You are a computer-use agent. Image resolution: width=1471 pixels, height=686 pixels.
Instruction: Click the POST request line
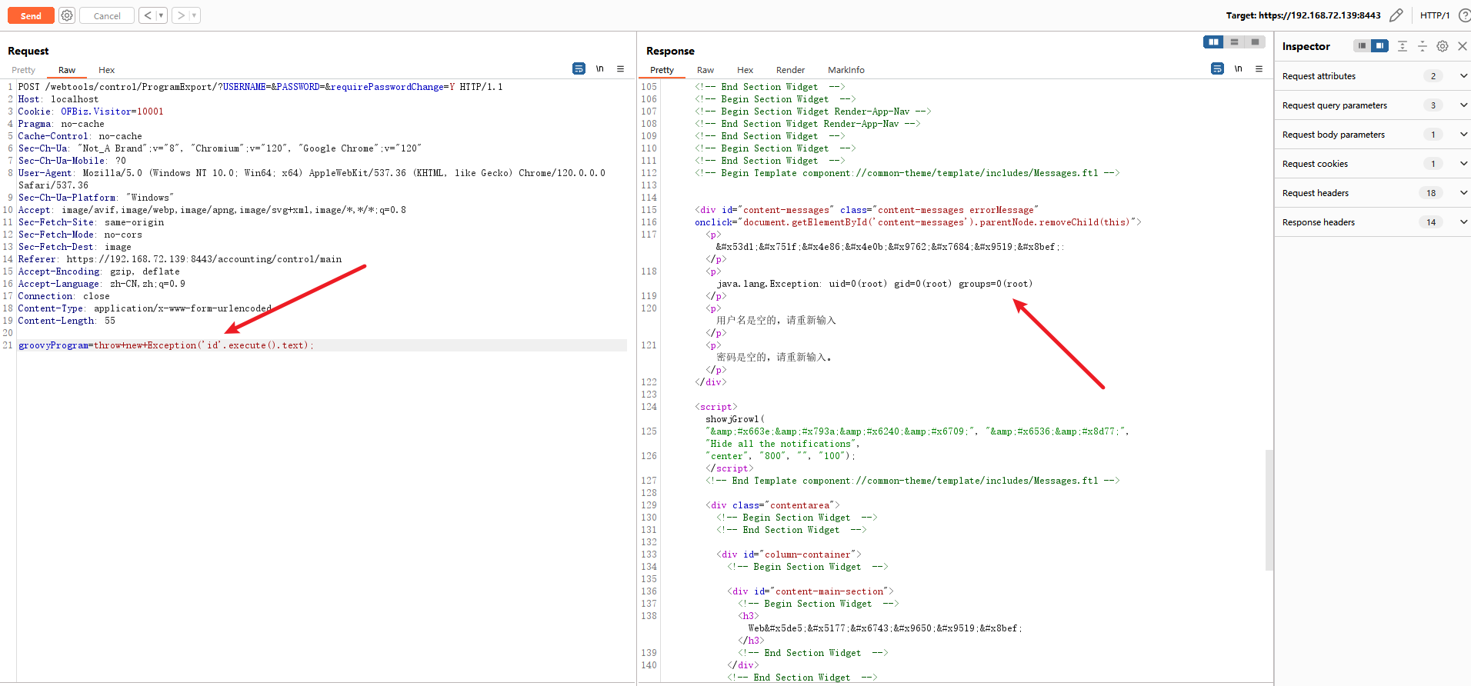pos(260,87)
